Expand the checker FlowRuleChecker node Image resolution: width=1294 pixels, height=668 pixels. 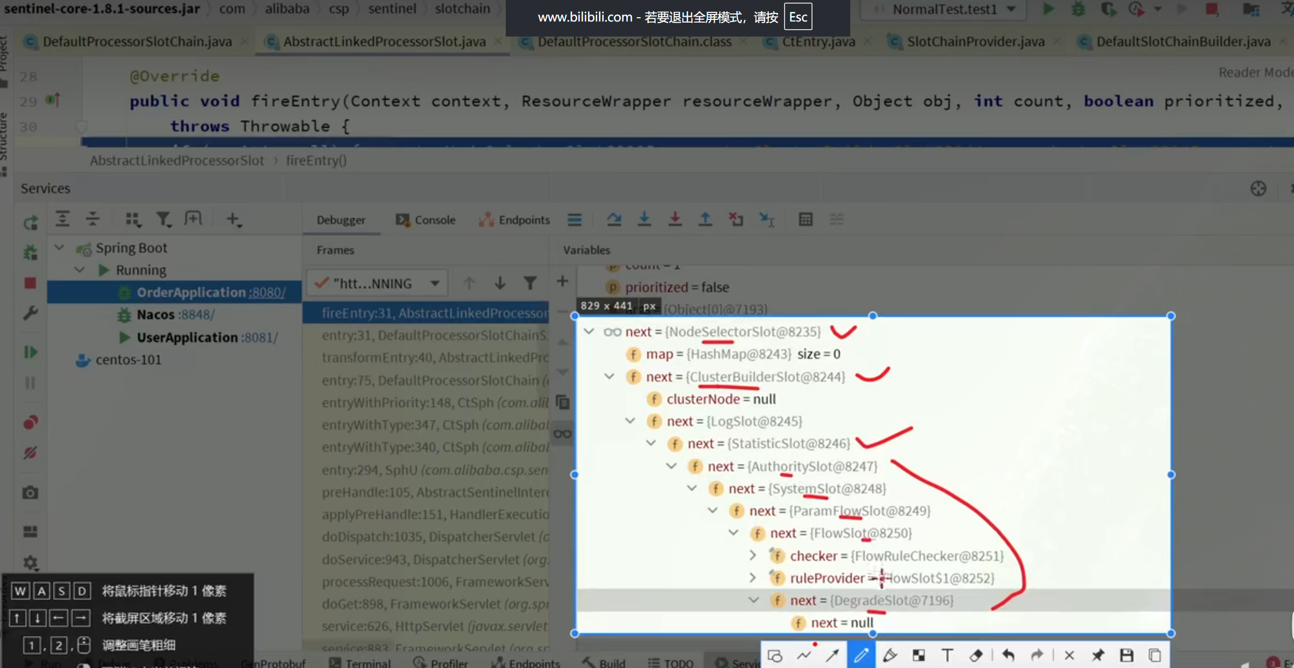[753, 556]
